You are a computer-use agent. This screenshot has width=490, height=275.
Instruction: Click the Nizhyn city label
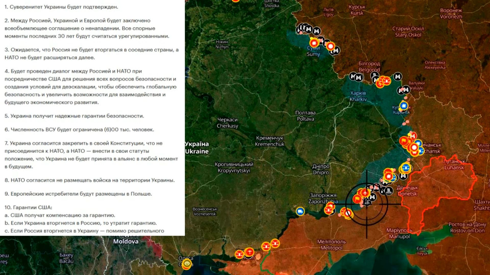tap(222, 44)
